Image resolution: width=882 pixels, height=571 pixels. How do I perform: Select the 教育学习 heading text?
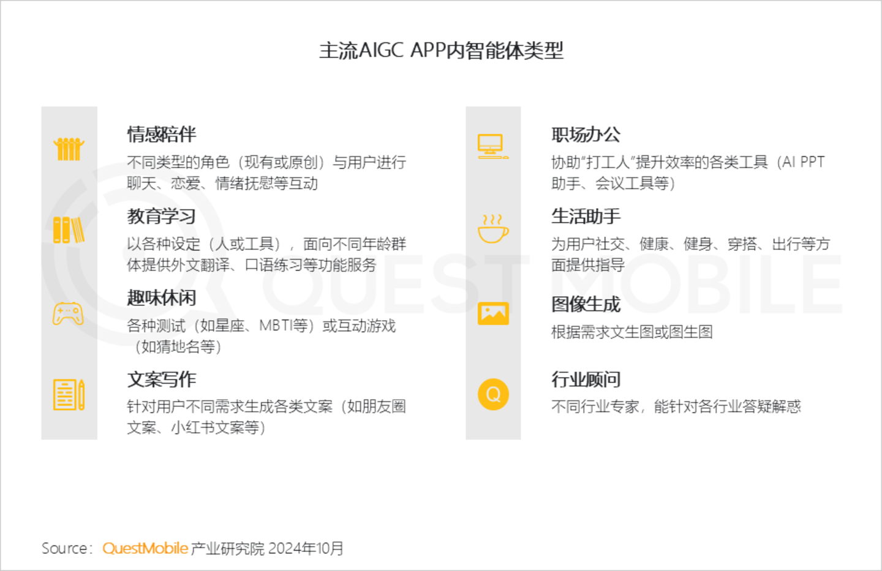(162, 216)
